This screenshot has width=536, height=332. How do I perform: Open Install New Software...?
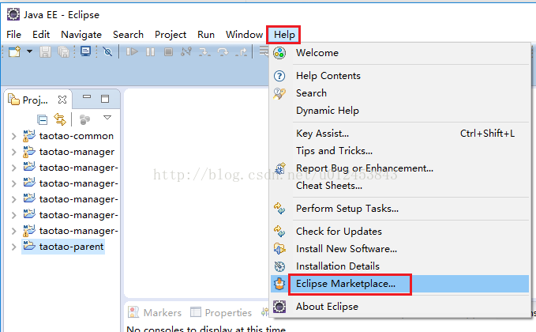[400, 249]
